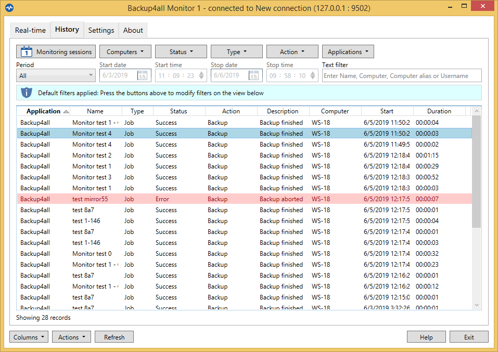Click the duration cell '00:00:32'

(427, 254)
